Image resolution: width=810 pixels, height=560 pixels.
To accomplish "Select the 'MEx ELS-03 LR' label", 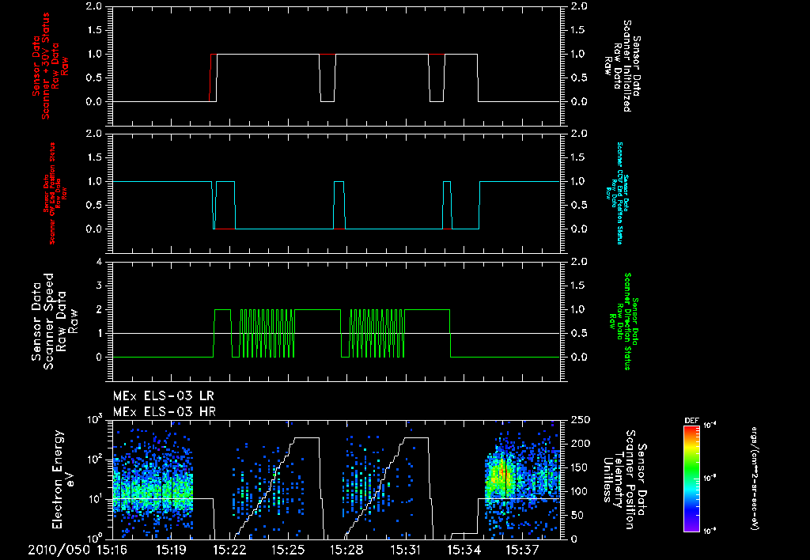I will click(163, 396).
